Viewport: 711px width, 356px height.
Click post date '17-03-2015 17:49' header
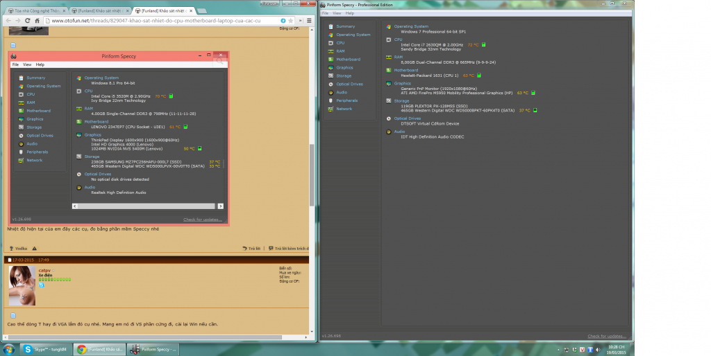tap(31, 260)
